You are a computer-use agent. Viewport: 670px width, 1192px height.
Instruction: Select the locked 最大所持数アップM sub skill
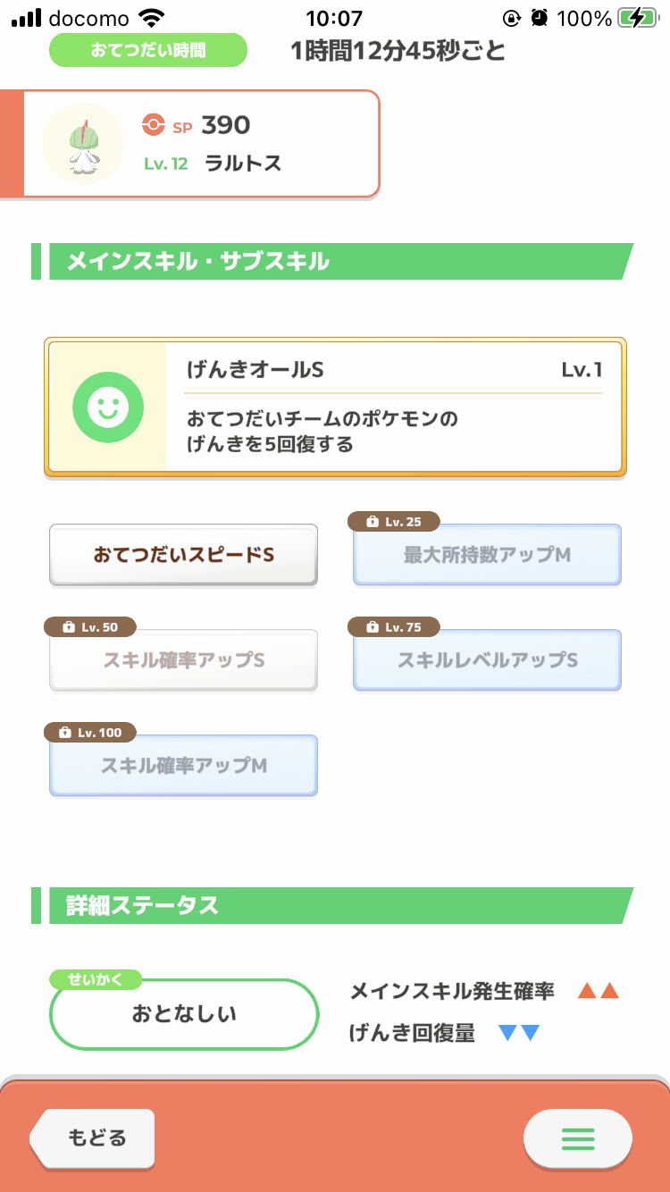[x=487, y=556]
